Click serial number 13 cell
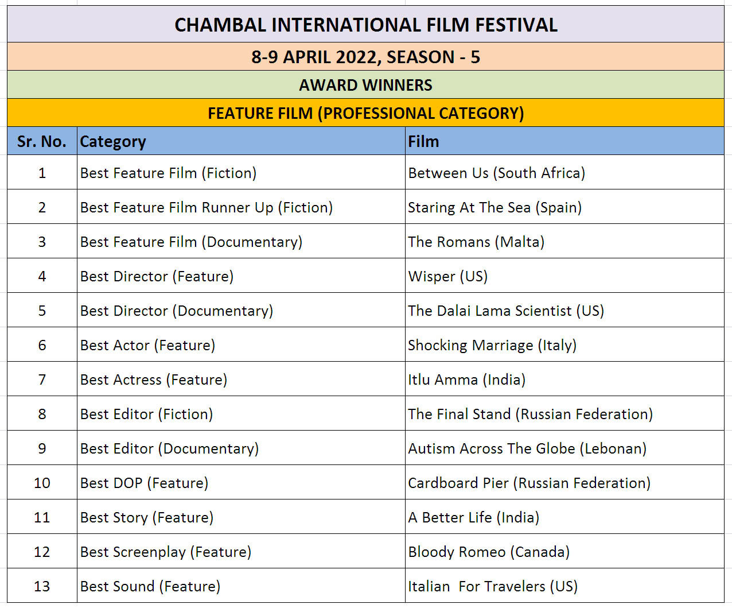This screenshot has height=608, width=732. pyautogui.click(x=42, y=586)
